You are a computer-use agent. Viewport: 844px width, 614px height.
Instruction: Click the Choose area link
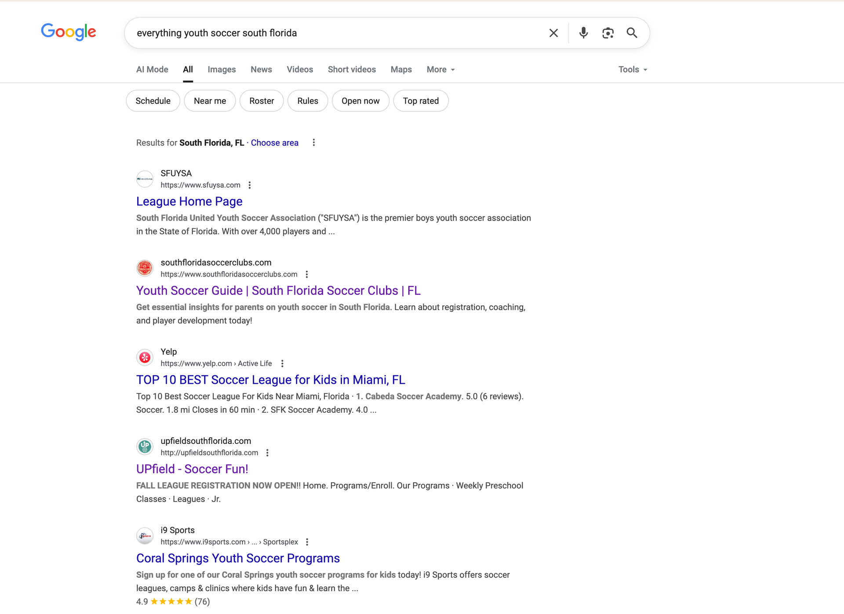pyautogui.click(x=274, y=143)
